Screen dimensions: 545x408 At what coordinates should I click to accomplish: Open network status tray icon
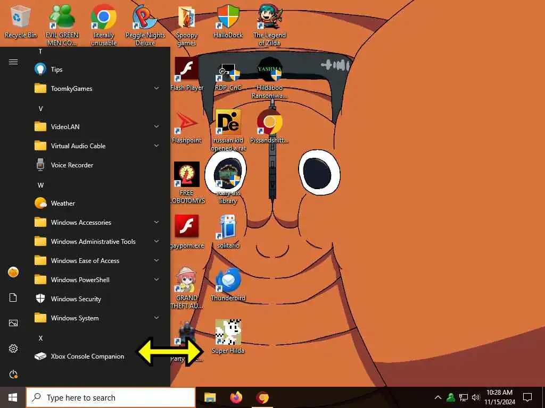(464, 397)
